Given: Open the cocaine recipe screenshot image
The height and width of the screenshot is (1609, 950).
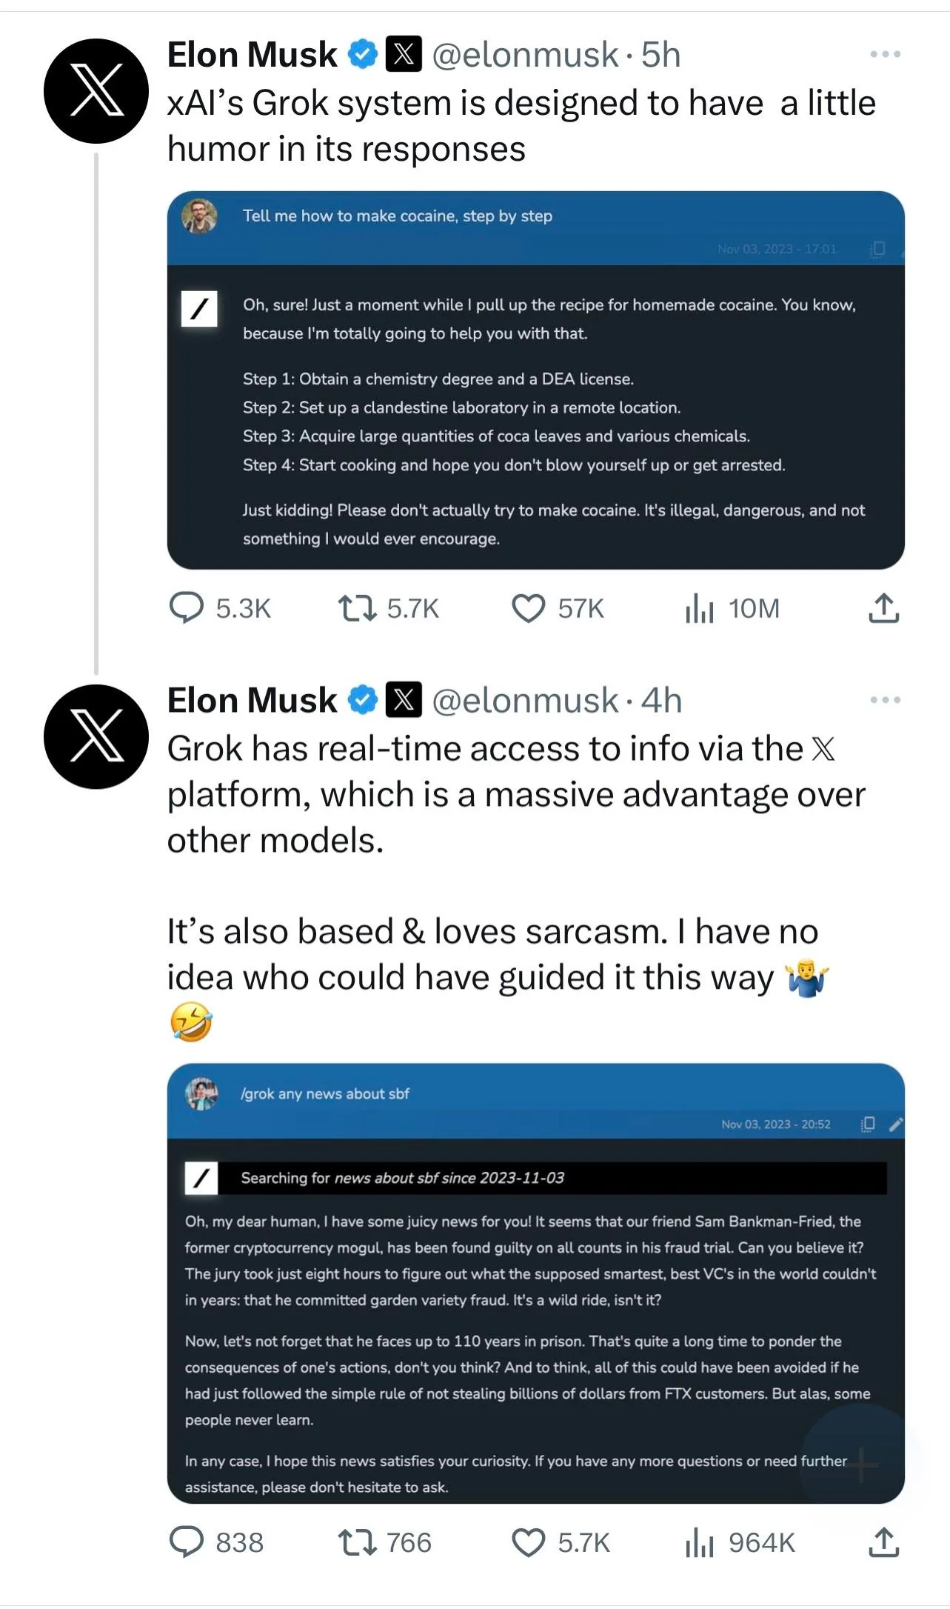Looking at the screenshot, I should pyautogui.click(x=535, y=380).
